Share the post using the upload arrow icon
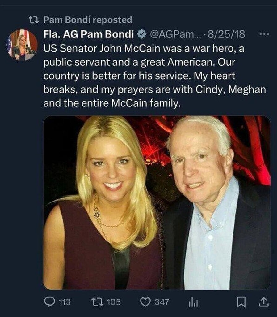Image resolution: width=277 pixels, height=317 pixels. (264, 302)
